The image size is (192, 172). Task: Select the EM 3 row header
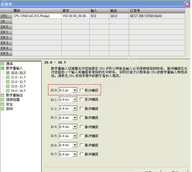6,43
